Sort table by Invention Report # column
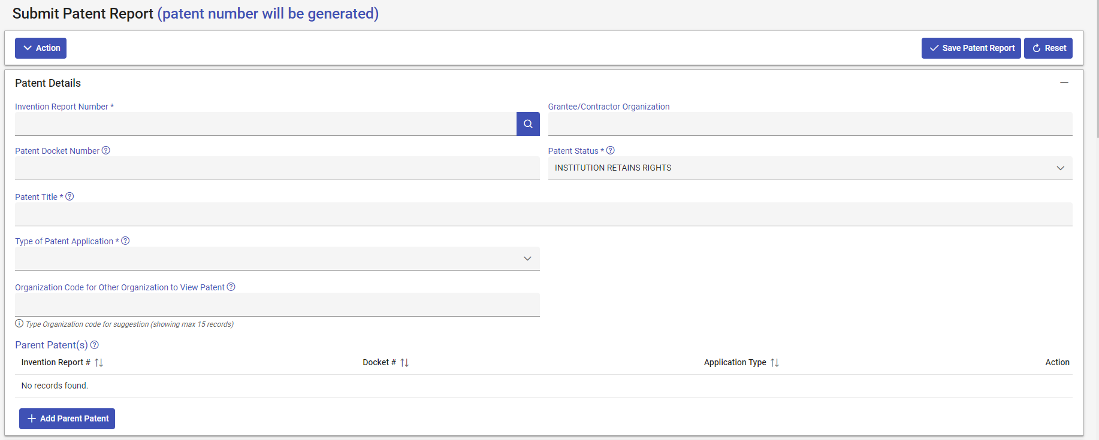This screenshot has height=440, width=1099. point(99,362)
